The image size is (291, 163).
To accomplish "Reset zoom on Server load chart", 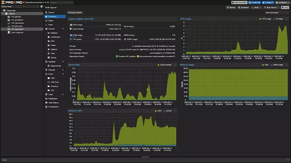I will (x=175, y=65).
